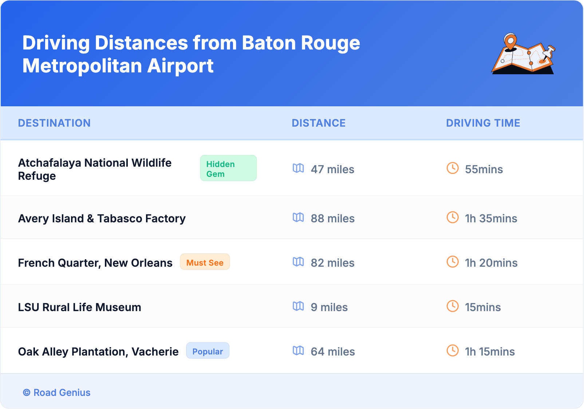Click the Driving Distances page title

pyautogui.click(x=191, y=54)
